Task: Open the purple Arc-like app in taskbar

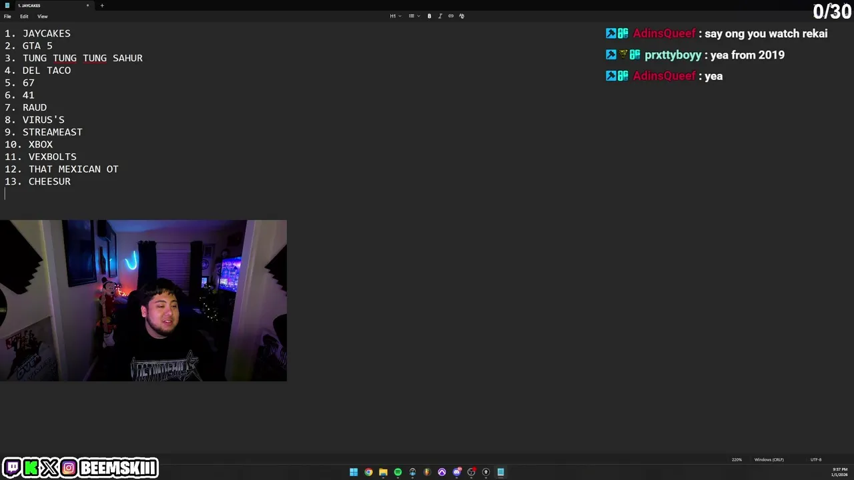Action: point(442,472)
